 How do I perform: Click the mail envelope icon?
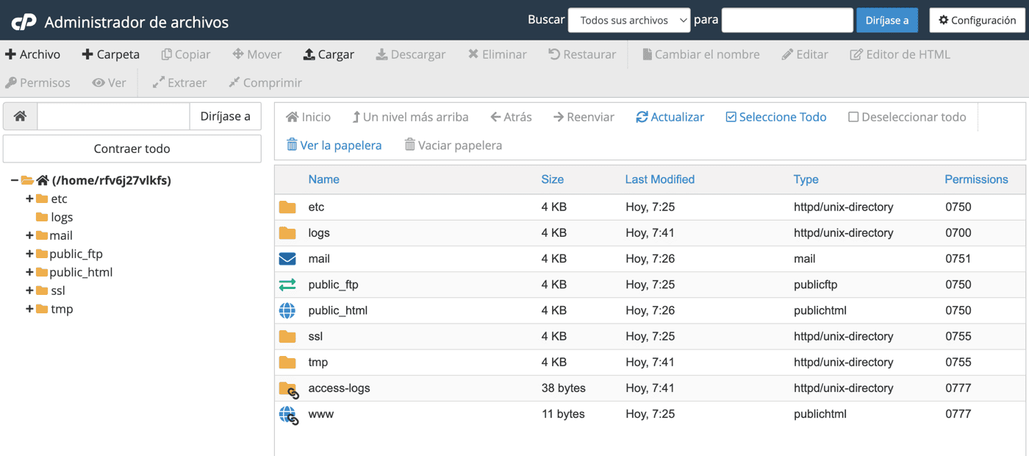tap(287, 259)
